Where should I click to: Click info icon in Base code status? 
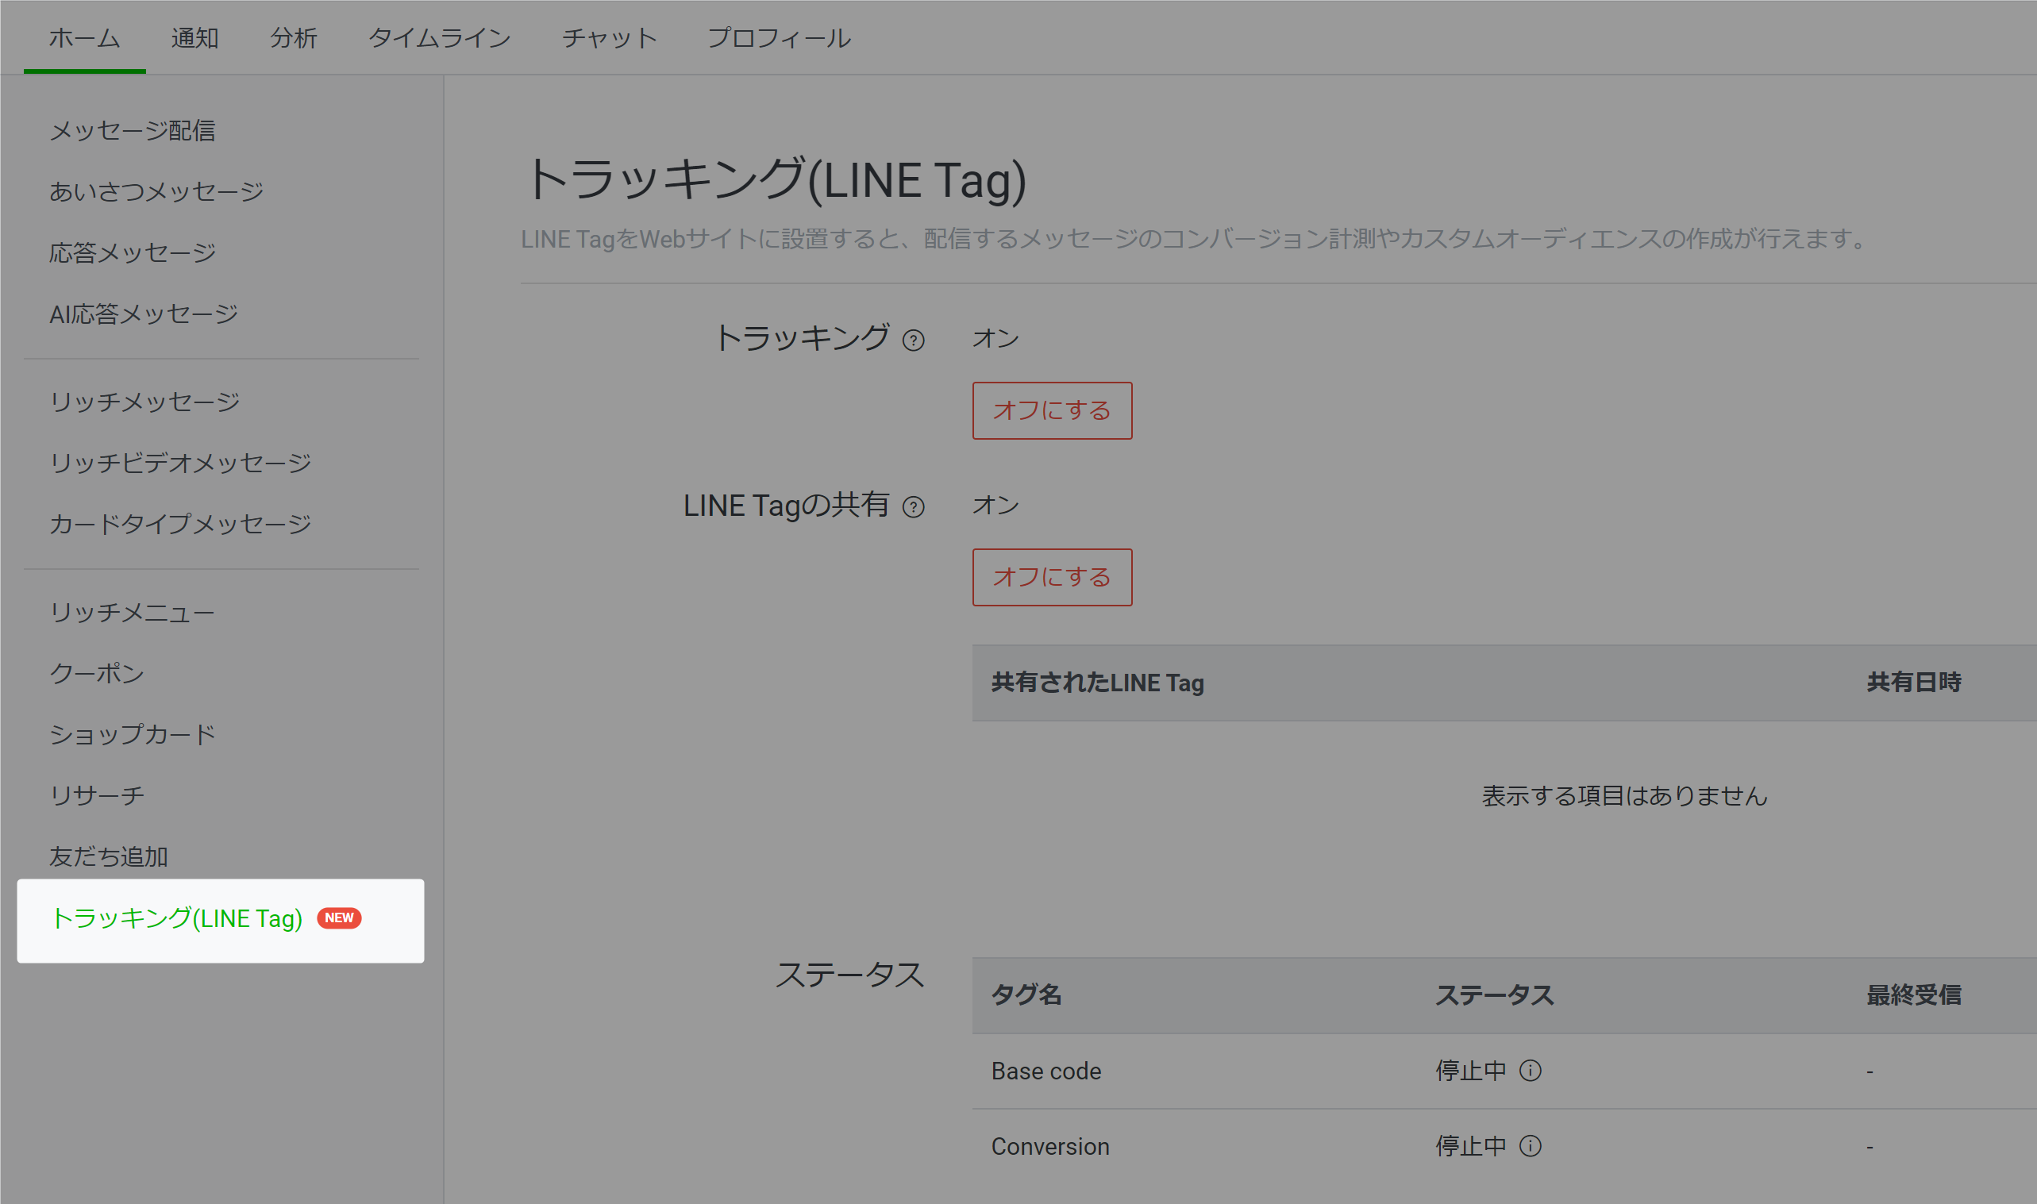pyautogui.click(x=1530, y=1071)
